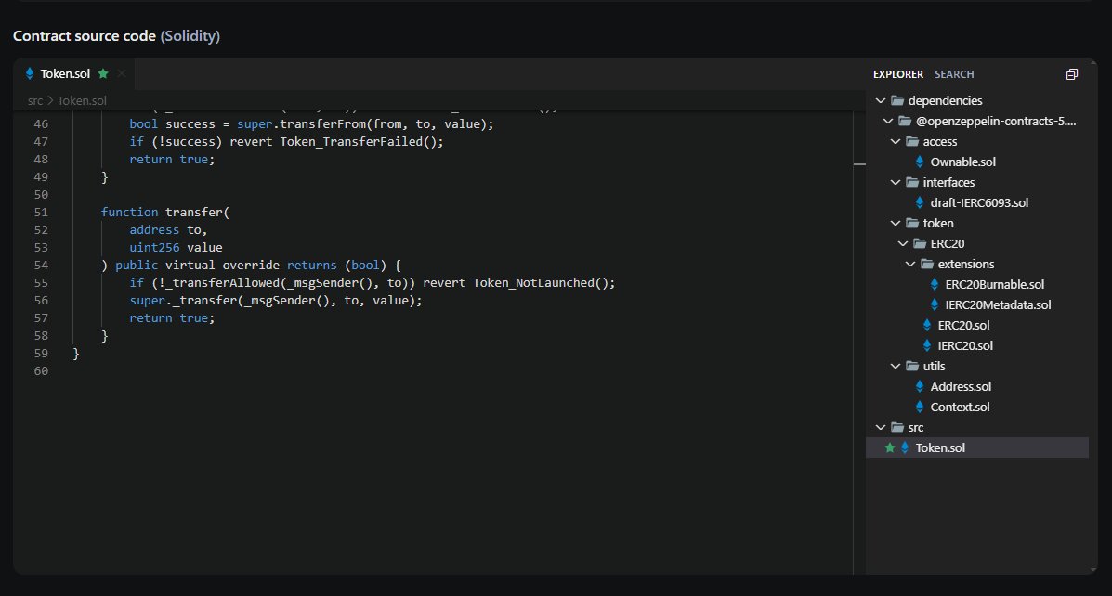Click the Ethereum icon beside draft-IERC6093.sol
1112x596 pixels.
[x=920, y=202]
